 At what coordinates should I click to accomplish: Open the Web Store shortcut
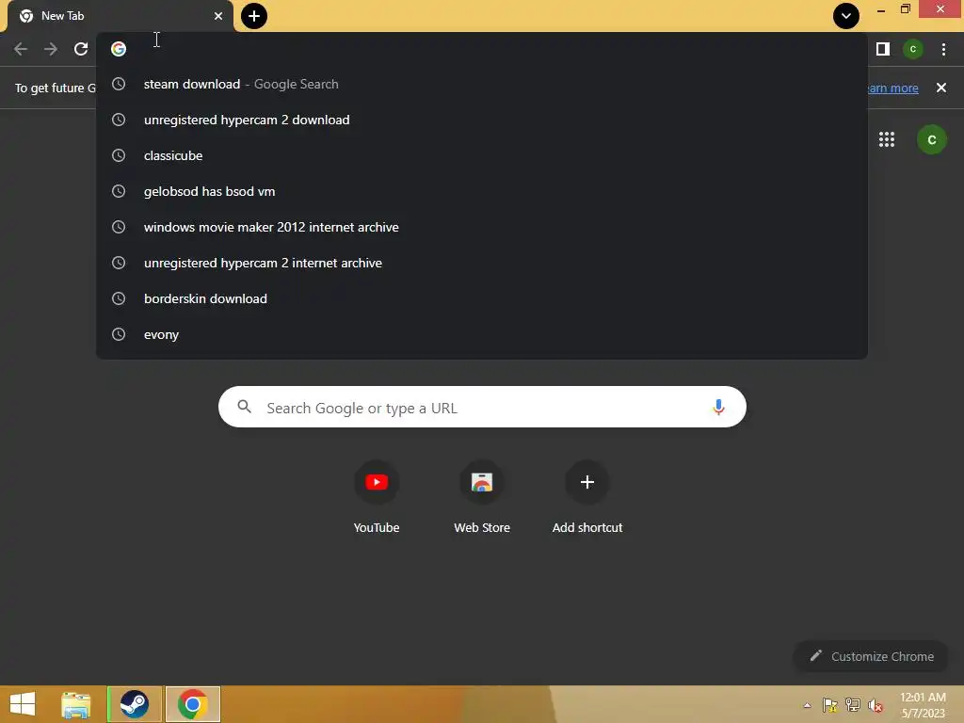482,497
